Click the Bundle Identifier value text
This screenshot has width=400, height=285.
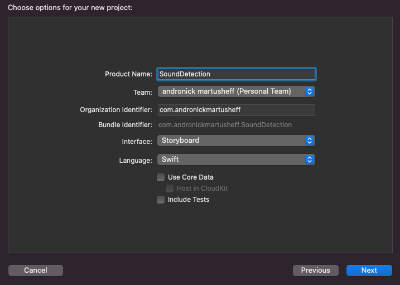(x=225, y=125)
